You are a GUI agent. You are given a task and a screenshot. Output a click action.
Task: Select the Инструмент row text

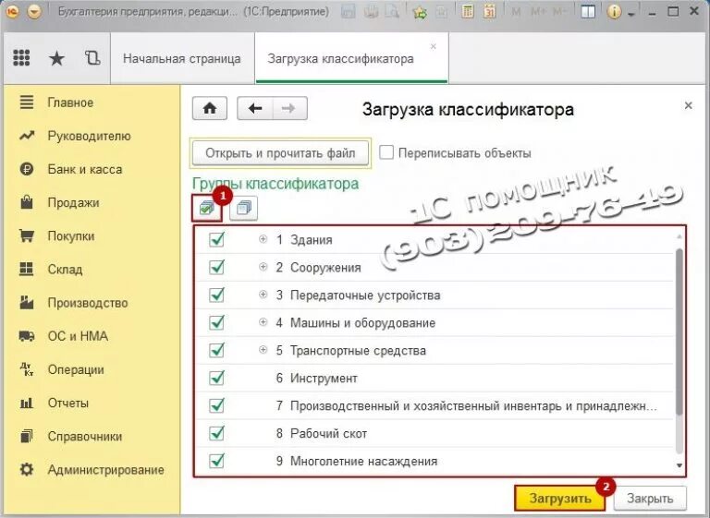(324, 379)
